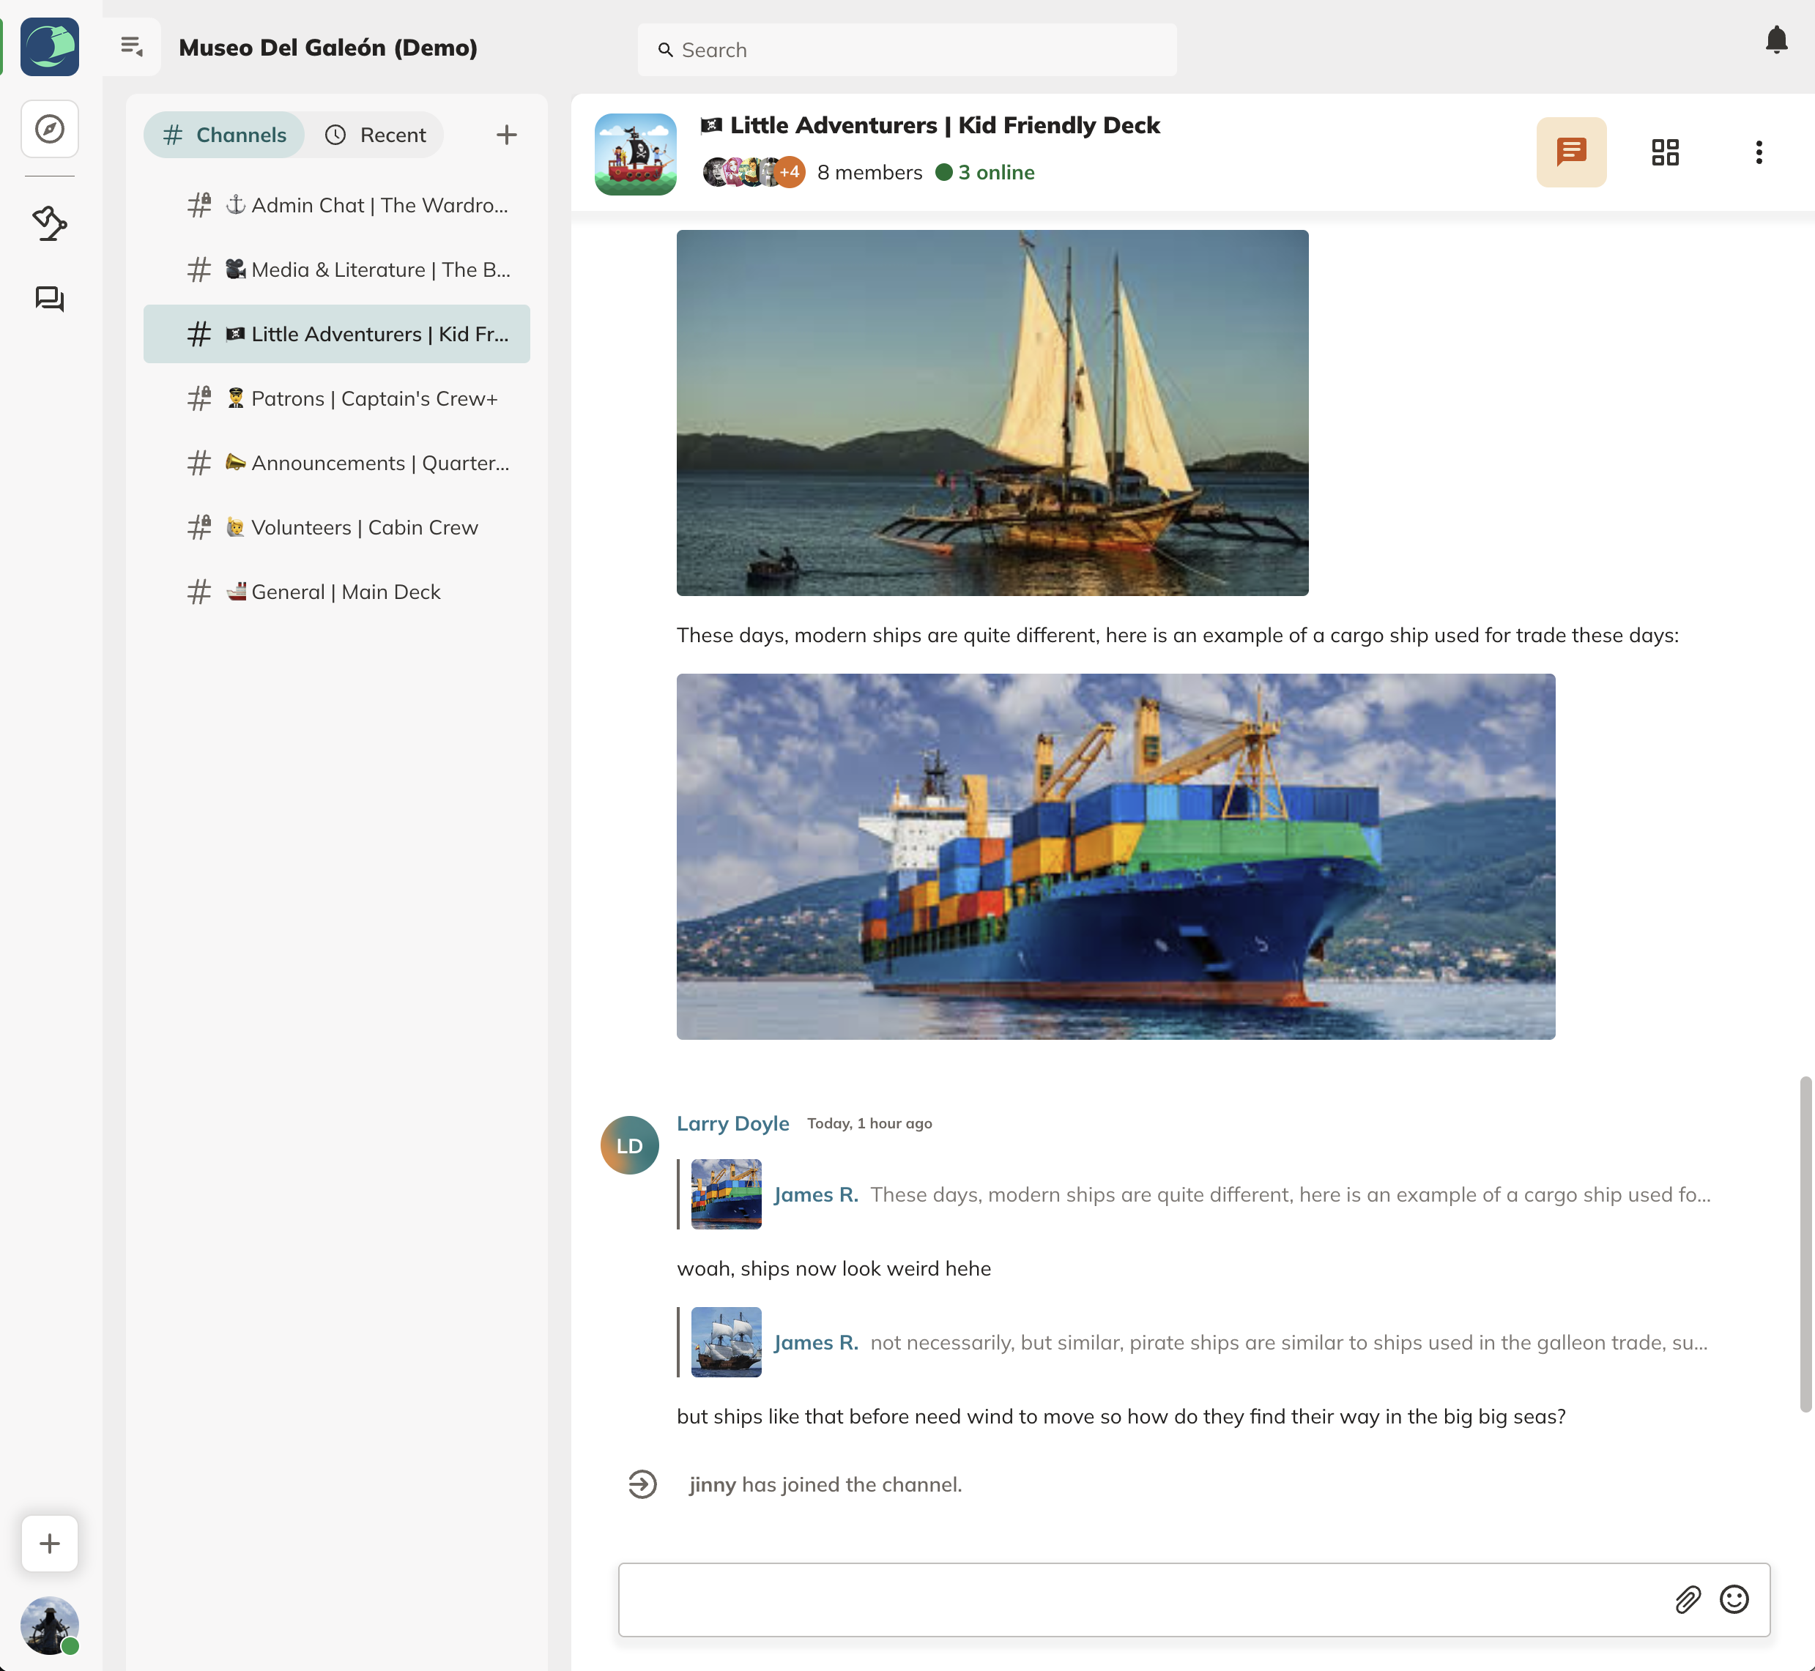Open Volunteers | Cabin Crew channel

(363, 527)
